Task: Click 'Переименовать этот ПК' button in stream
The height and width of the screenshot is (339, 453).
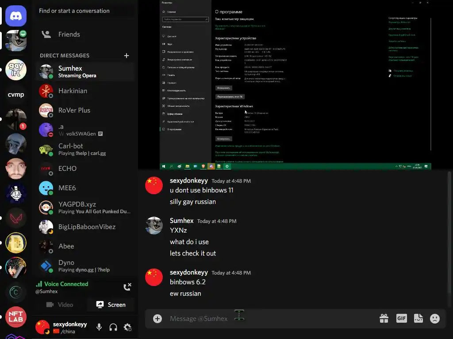Action: click(230, 97)
